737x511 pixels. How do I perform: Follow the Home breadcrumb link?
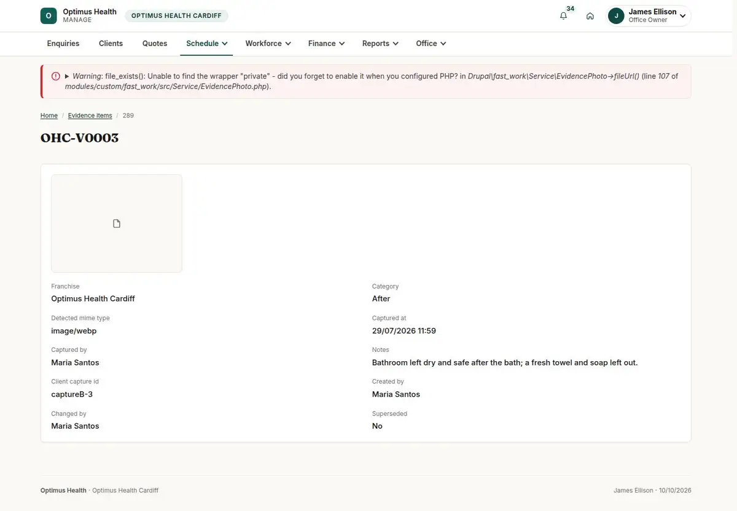point(49,115)
